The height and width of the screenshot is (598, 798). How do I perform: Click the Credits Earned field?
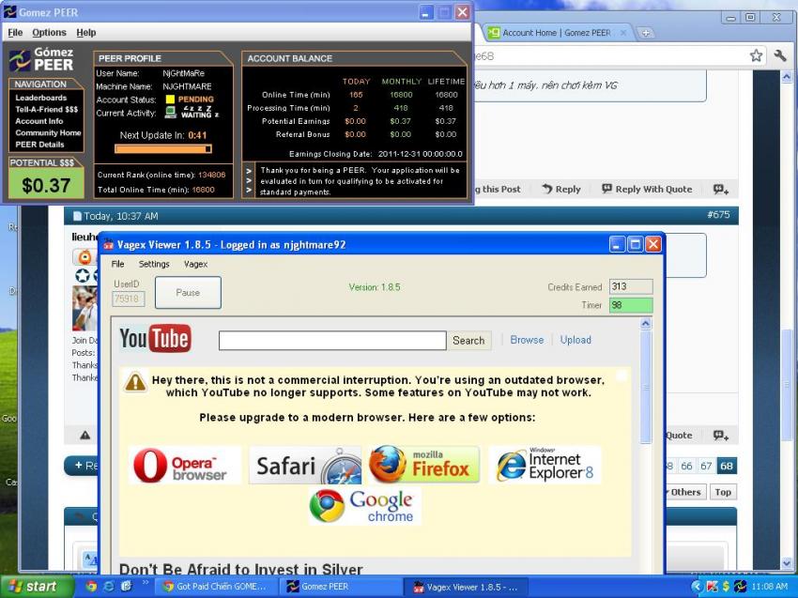pyautogui.click(x=631, y=286)
